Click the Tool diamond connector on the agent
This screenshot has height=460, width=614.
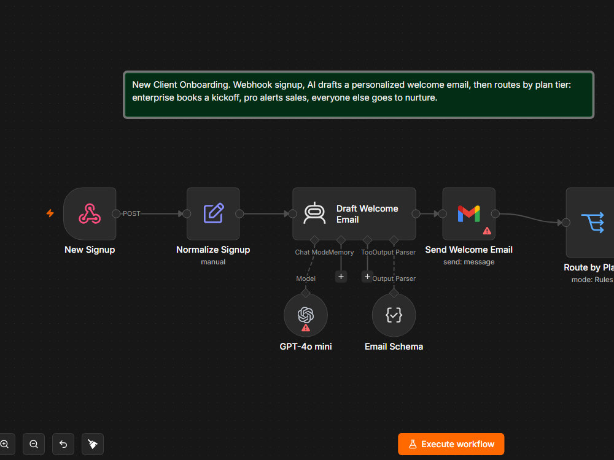367,240
